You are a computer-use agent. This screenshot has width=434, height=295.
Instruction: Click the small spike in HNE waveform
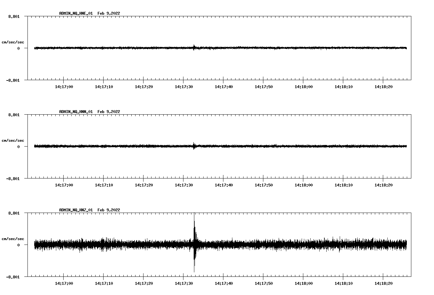(x=194, y=47)
